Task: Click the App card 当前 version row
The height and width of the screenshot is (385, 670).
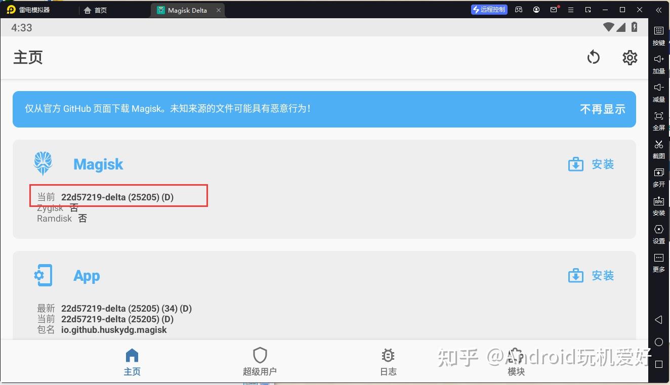Action: click(x=105, y=319)
